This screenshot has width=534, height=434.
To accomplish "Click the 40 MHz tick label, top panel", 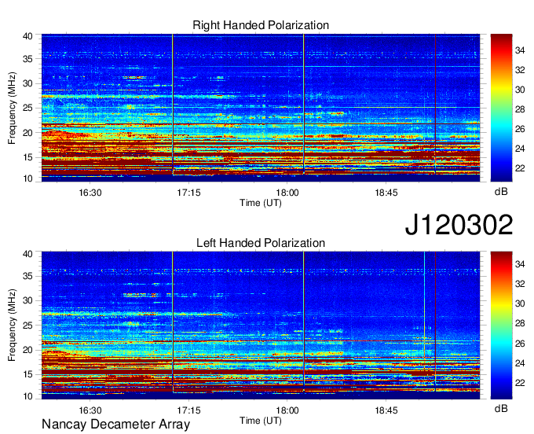I will click(x=27, y=36).
